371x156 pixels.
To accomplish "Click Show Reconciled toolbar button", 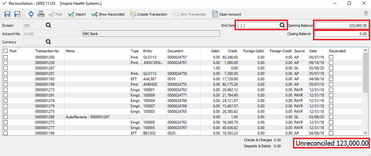I will tap(108, 14).
